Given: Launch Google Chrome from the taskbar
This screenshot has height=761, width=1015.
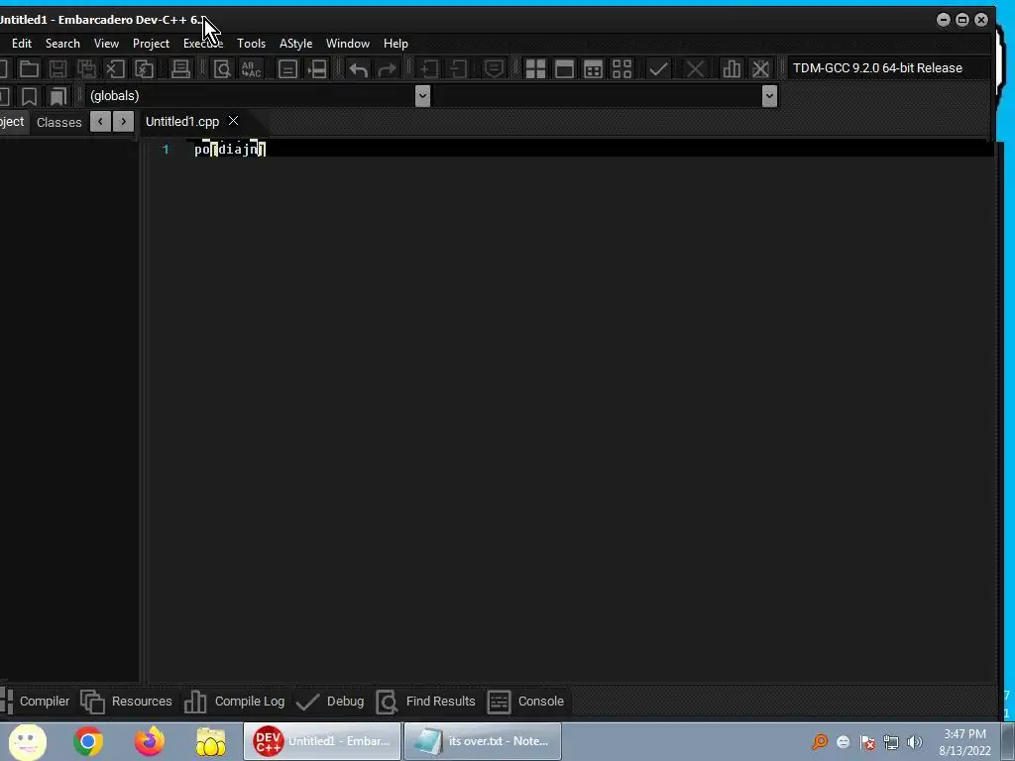Looking at the screenshot, I should click(x=88, y=741).
